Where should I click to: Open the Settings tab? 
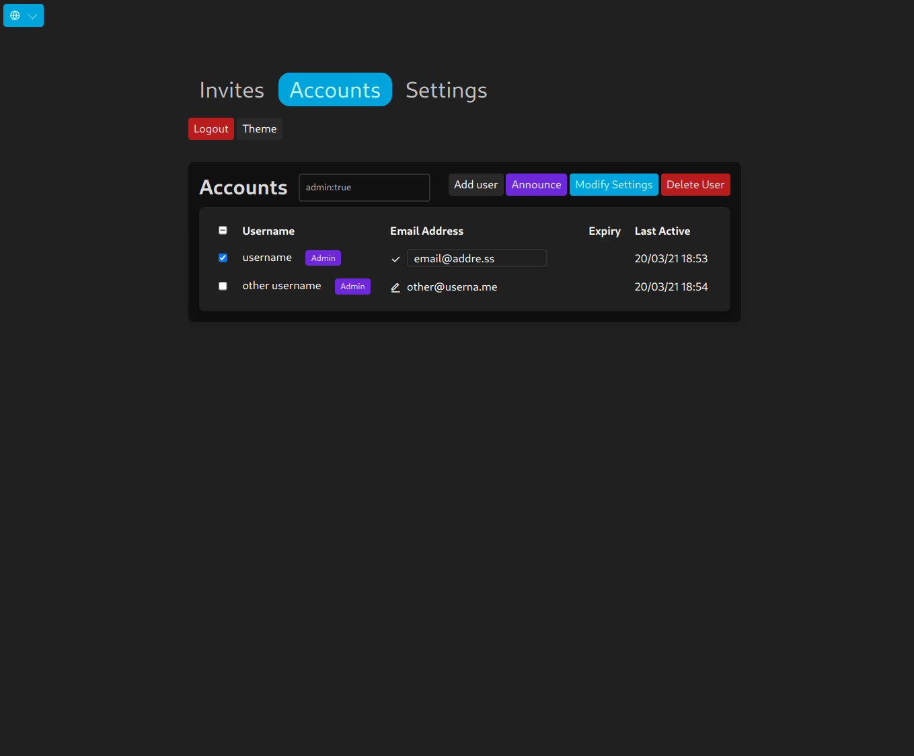(446, 89)
